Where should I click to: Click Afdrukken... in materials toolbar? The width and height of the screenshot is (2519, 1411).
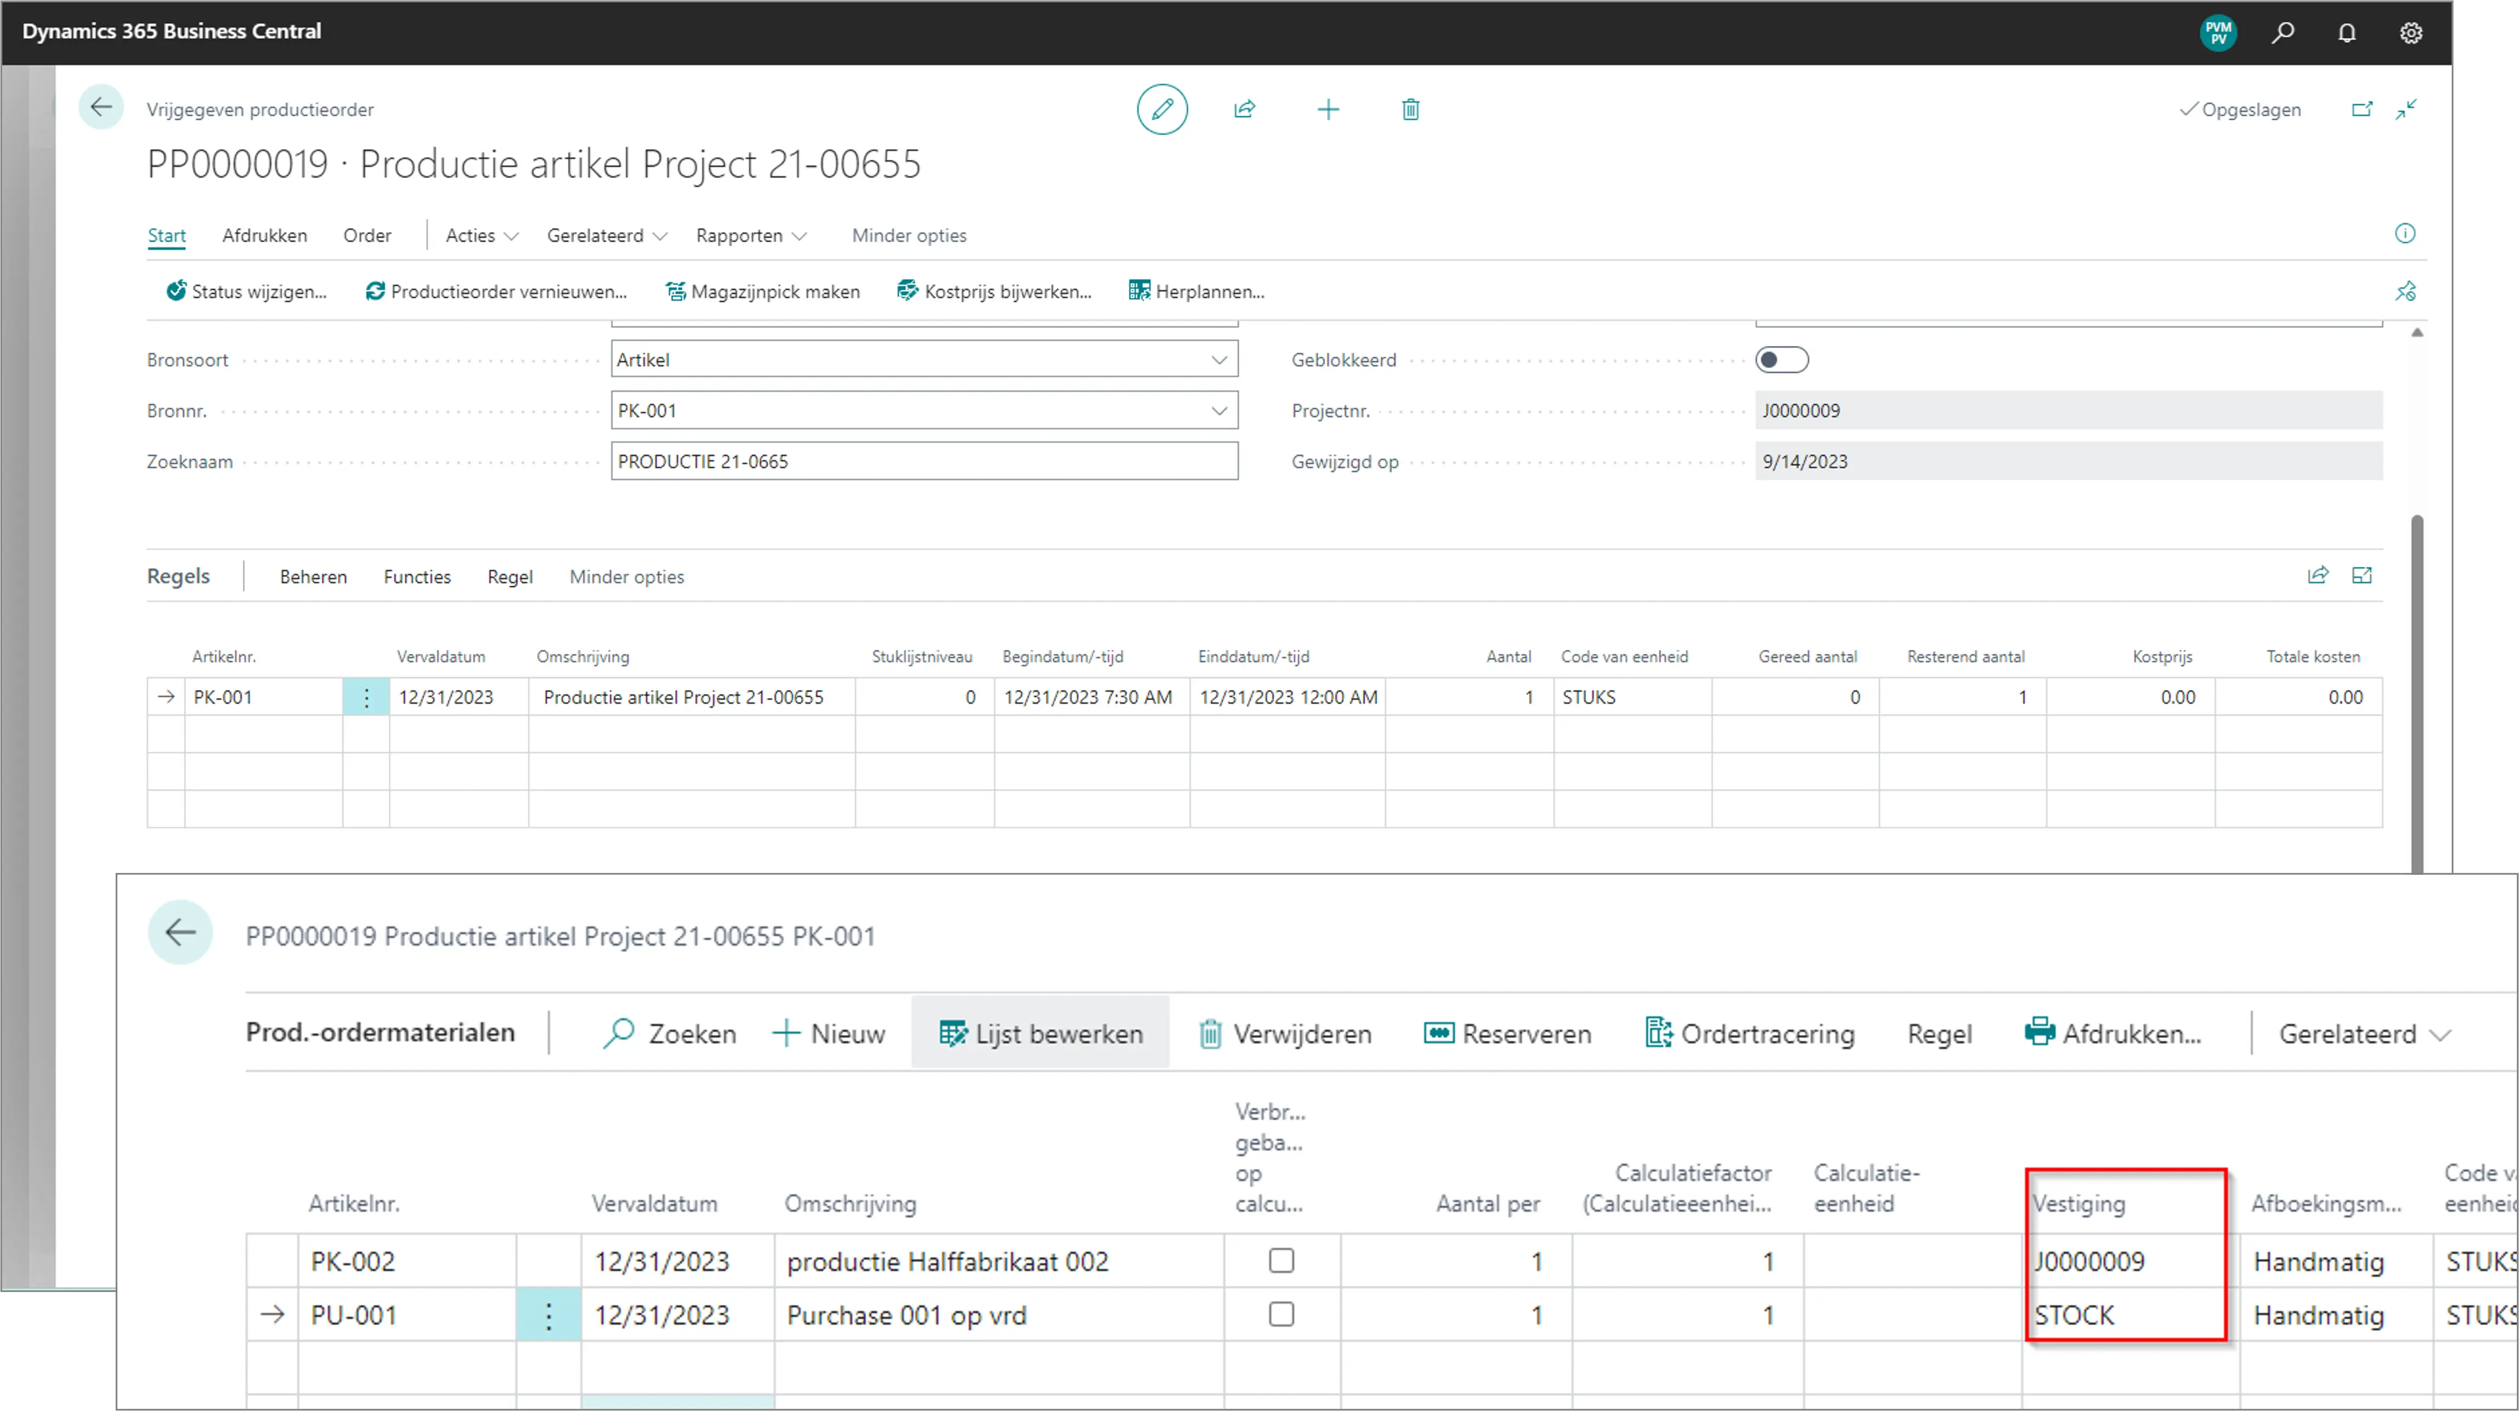[x=2113, y=1033]
